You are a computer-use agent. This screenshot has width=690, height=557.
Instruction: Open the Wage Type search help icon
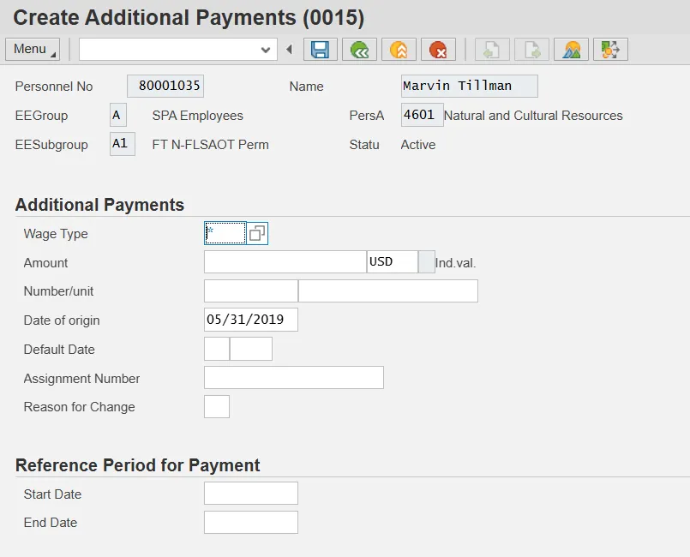(x=257, y=233)
